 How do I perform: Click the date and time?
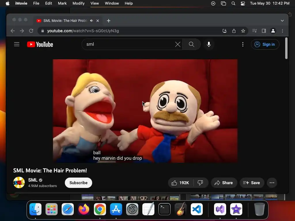(270, 3)
